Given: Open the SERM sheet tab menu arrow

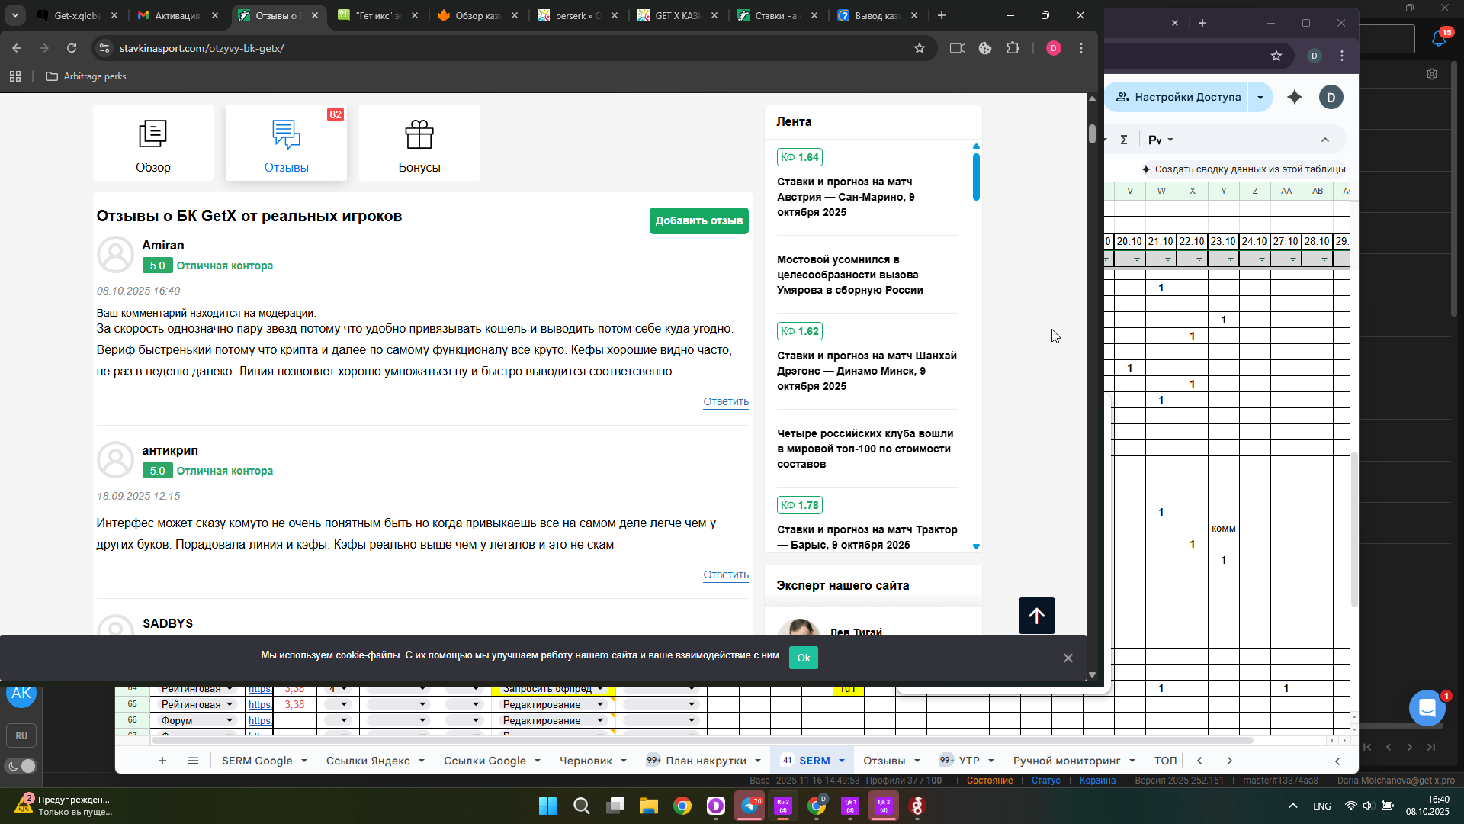Looking at the screenshot, I should [x=842, y=761].
